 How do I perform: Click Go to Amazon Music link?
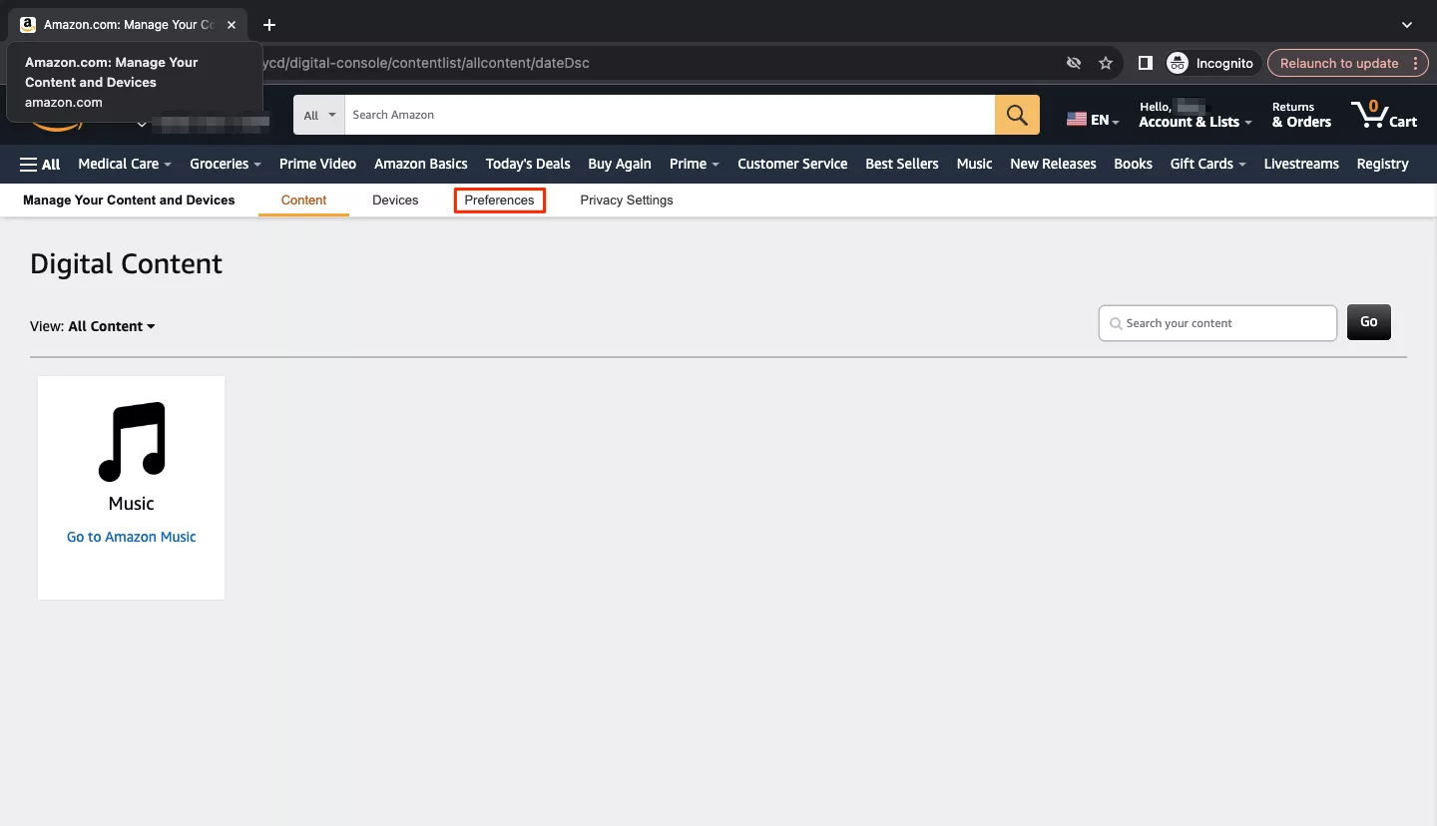coord(131,537)
